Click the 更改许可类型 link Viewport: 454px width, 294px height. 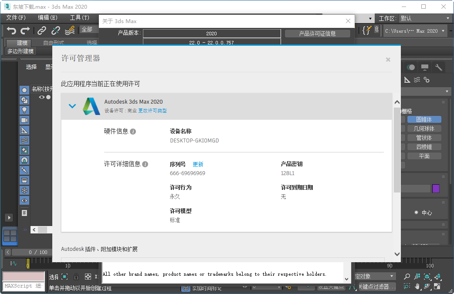(x=152, y=111)
